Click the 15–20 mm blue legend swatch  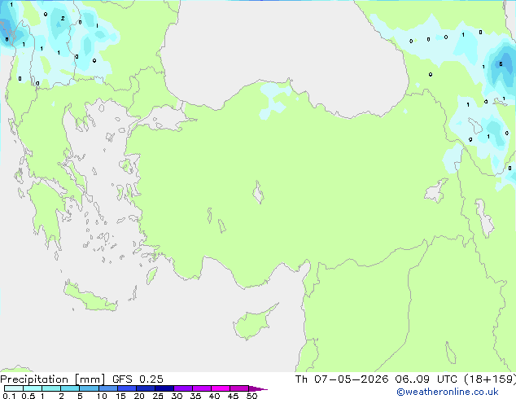(127, 388)
